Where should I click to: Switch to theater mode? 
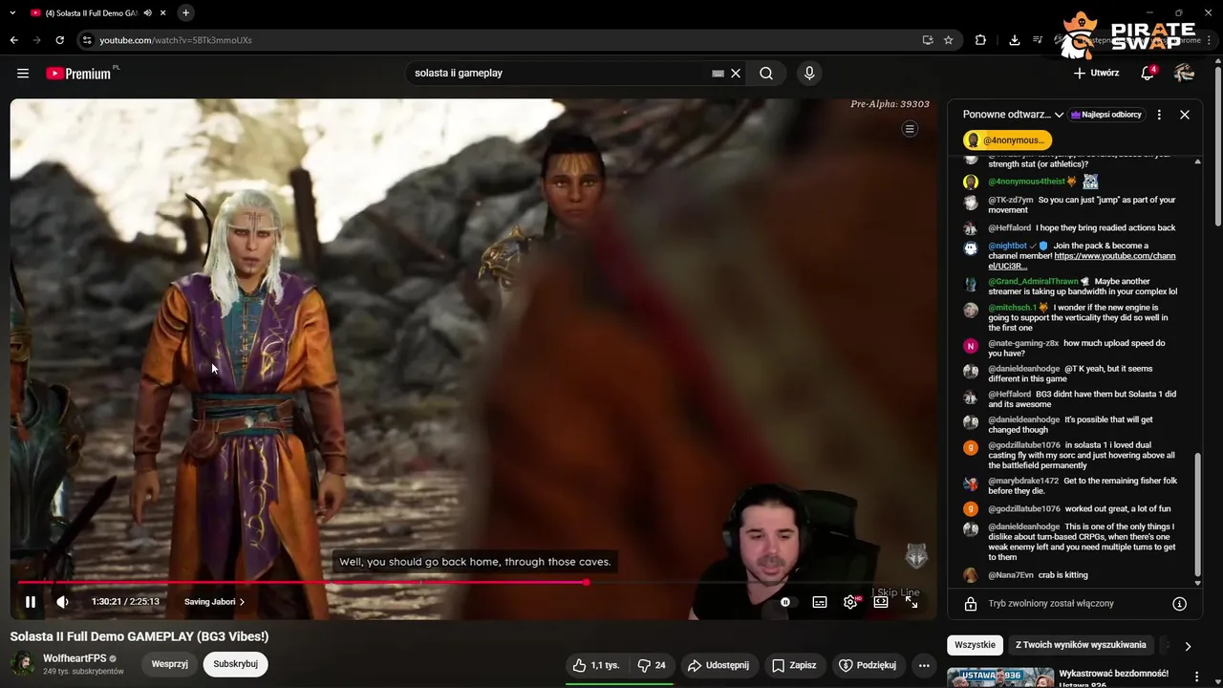tap(881, 602)
